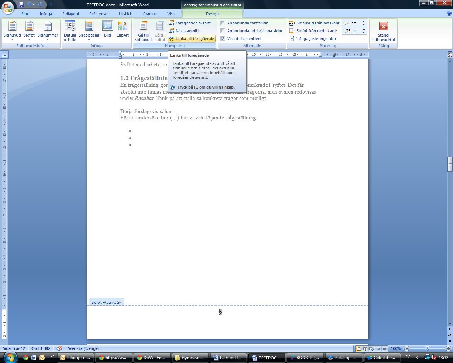Show hidden tray icons arrow
The height and width of the screenshot is (363, 453).
click(x=417, y=358)
